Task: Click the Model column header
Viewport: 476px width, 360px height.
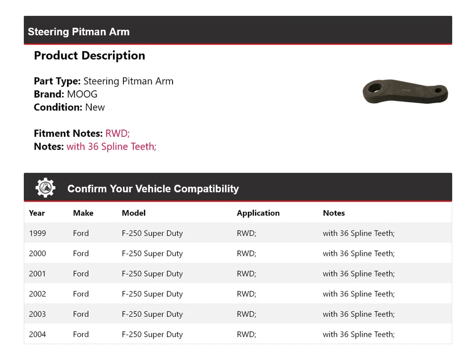Action: pyautogui.click(x=133, y=213)
